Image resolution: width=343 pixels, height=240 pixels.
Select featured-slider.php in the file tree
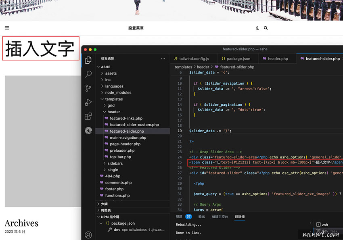coord(133,131)
